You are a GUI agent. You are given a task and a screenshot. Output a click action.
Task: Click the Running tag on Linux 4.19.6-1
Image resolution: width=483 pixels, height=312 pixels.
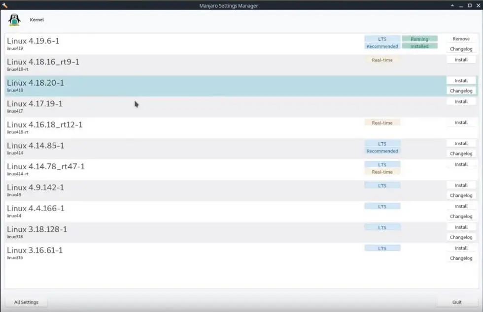(x=419, y=39)
